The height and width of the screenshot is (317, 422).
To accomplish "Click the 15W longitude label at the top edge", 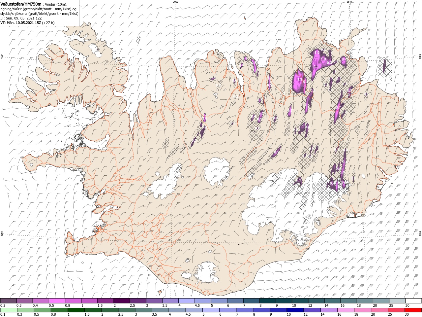I will point(349,2).
